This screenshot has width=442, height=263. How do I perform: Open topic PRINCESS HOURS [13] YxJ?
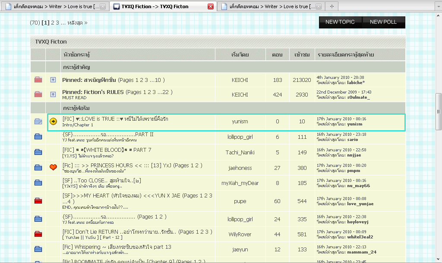(x=117, y=165)
